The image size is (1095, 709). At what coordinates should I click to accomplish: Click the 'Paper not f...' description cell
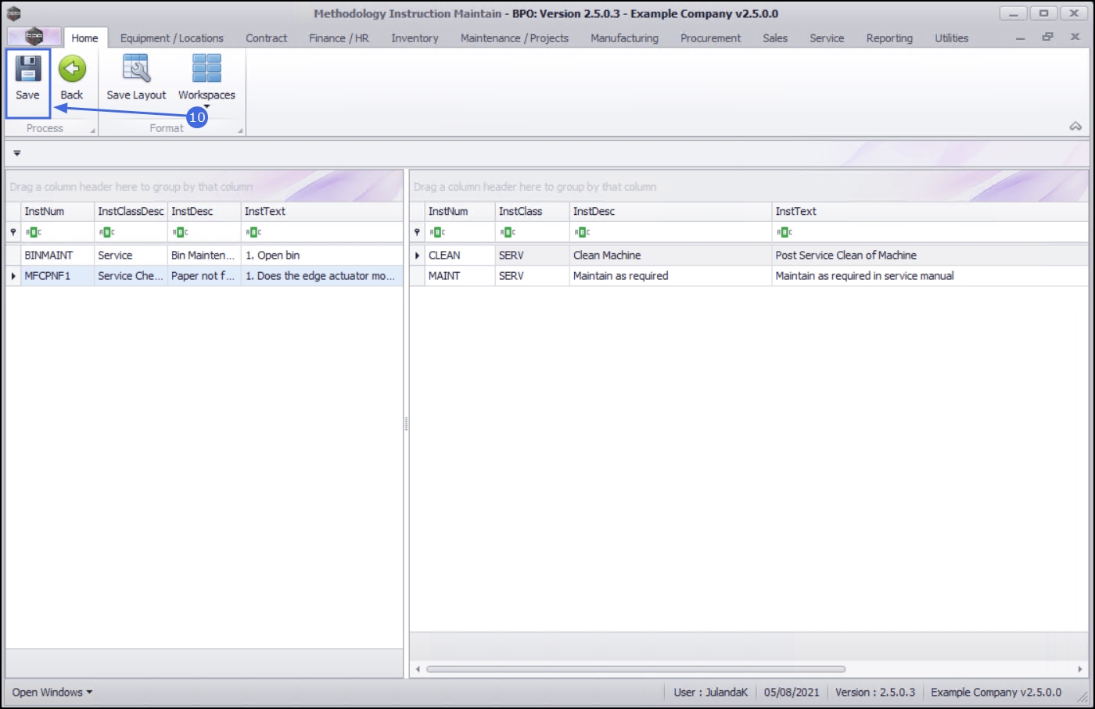(x=204, y=275)
